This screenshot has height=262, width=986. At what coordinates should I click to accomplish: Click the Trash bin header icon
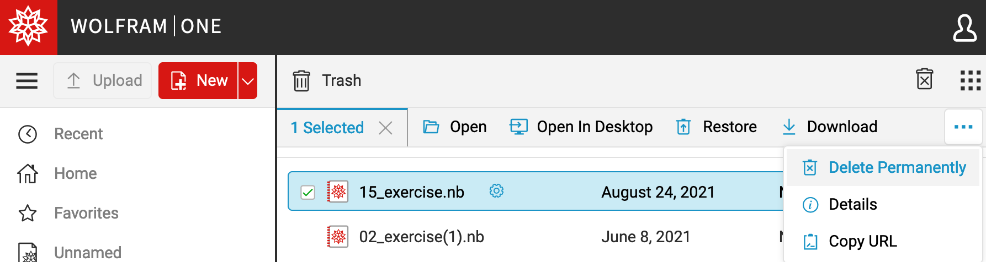tap(301, 81)
